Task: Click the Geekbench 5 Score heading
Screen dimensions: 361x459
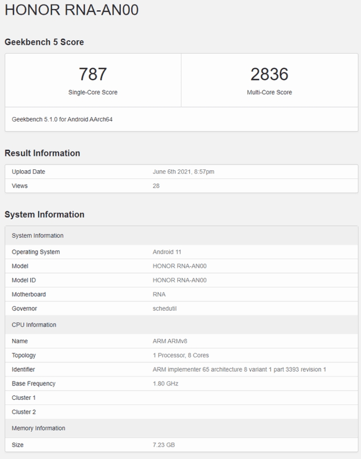Action: click(44, 42)
